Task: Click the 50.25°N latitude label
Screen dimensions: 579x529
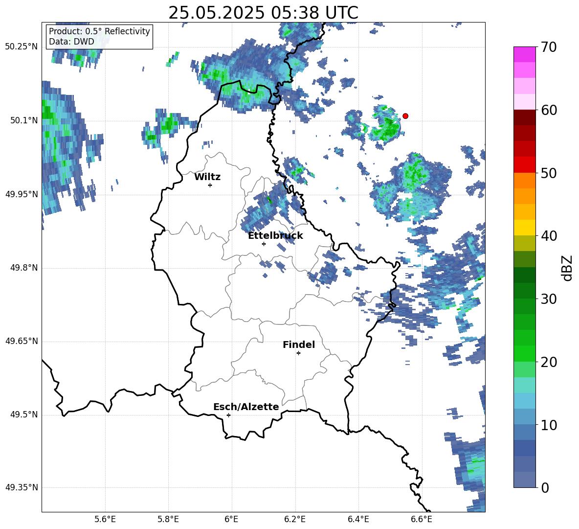Action: 22,47
